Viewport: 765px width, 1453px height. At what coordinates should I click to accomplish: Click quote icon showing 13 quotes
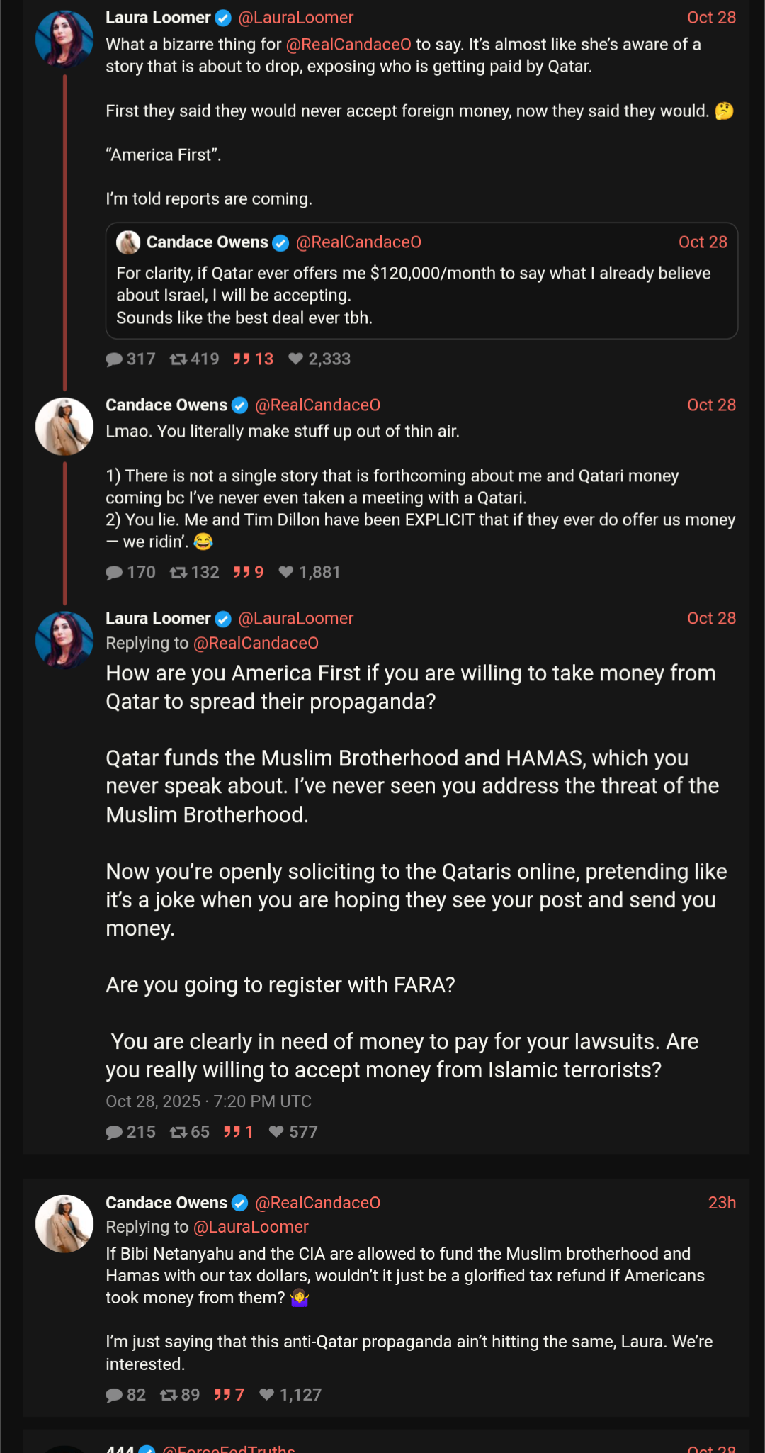click(x=242, y=359)
